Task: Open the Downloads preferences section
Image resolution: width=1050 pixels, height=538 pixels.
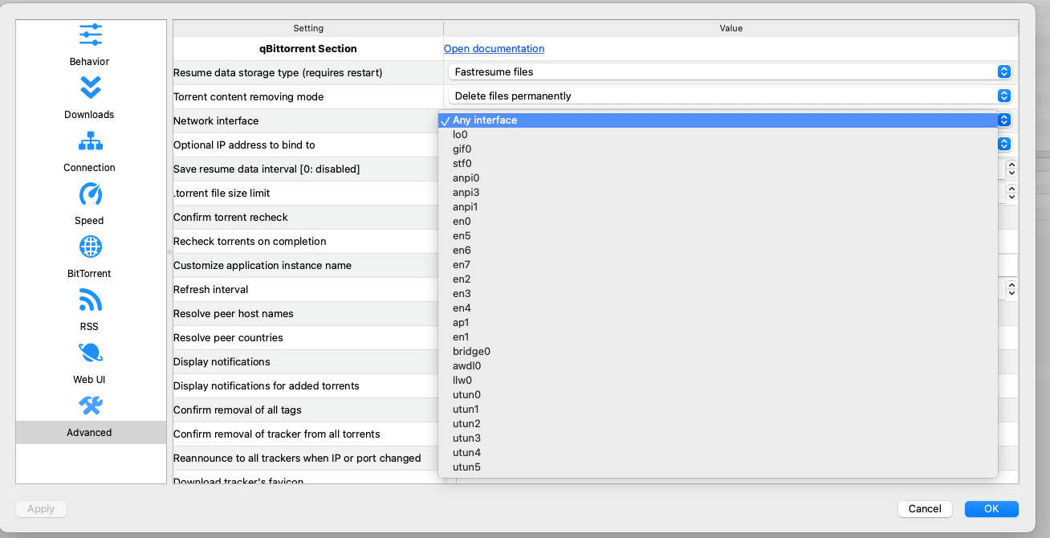Action: (90, 98)
